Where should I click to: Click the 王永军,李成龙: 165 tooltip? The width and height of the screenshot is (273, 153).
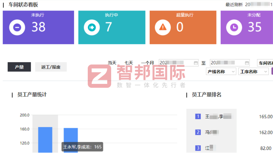point(82,147)
